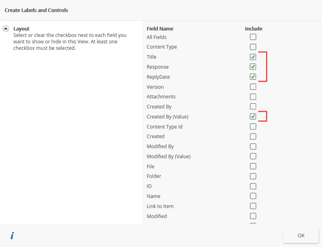Uncheck Created By (Value) checkbox
Viewport: 322px width, 247px height.
tap(253, 116)
